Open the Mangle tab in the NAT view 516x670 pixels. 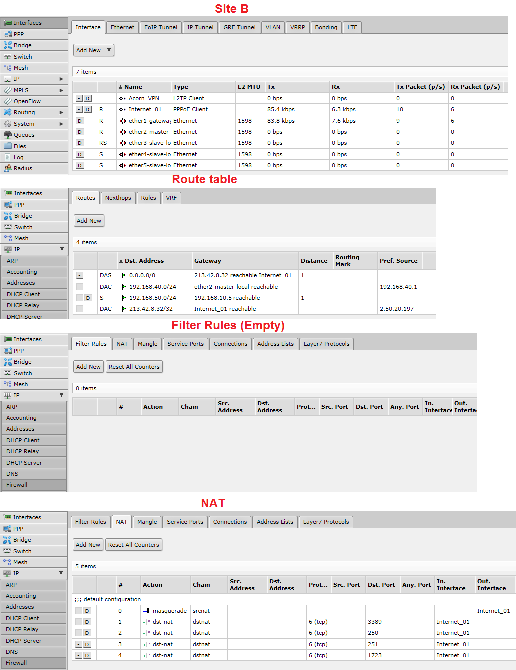tap(146, 521)
